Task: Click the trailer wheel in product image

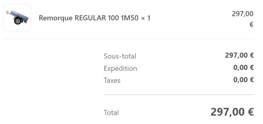Action: click(x=18, y=21)
